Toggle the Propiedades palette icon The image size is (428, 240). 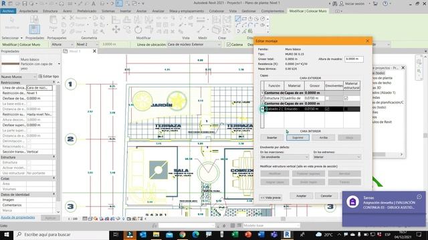[x=34, y=29]
